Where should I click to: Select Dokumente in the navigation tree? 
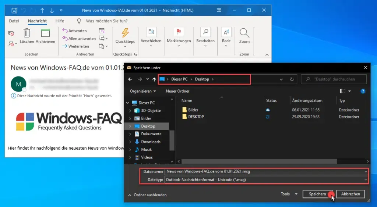click(x=151, y=134)
